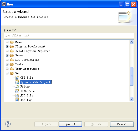This screenshot has height=131, width=138.
Task: Expand the Maven category
Action: coord(7,42)
